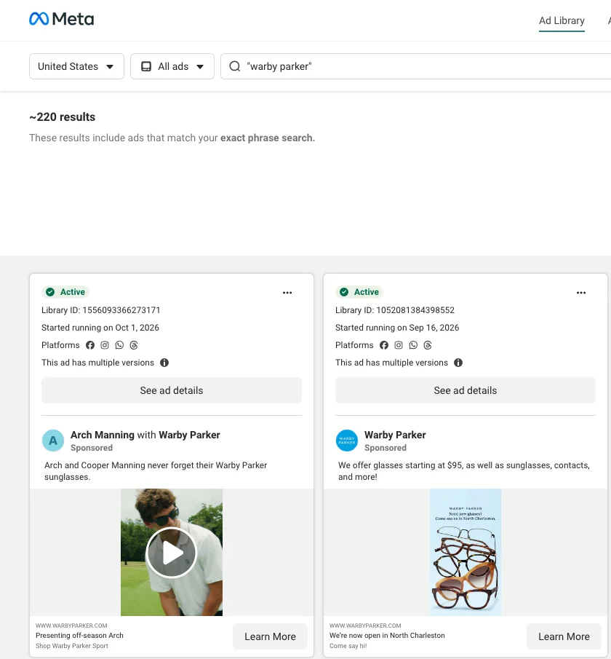Open Warby Parker advertiser name on second ad
Screen dimensions: 611x659
395,435
